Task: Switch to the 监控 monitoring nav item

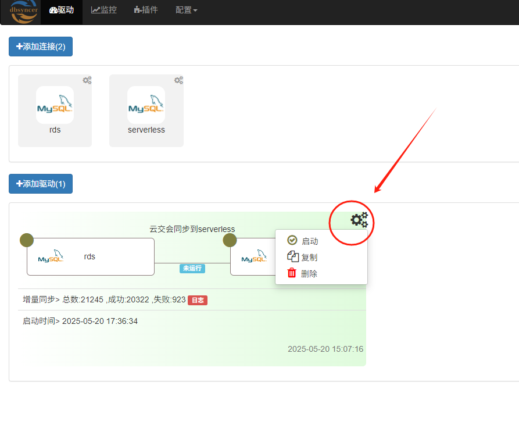Action: pos(103,9)
